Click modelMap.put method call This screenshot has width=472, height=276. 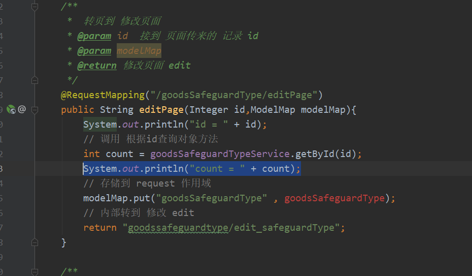[x=117, y=198]
